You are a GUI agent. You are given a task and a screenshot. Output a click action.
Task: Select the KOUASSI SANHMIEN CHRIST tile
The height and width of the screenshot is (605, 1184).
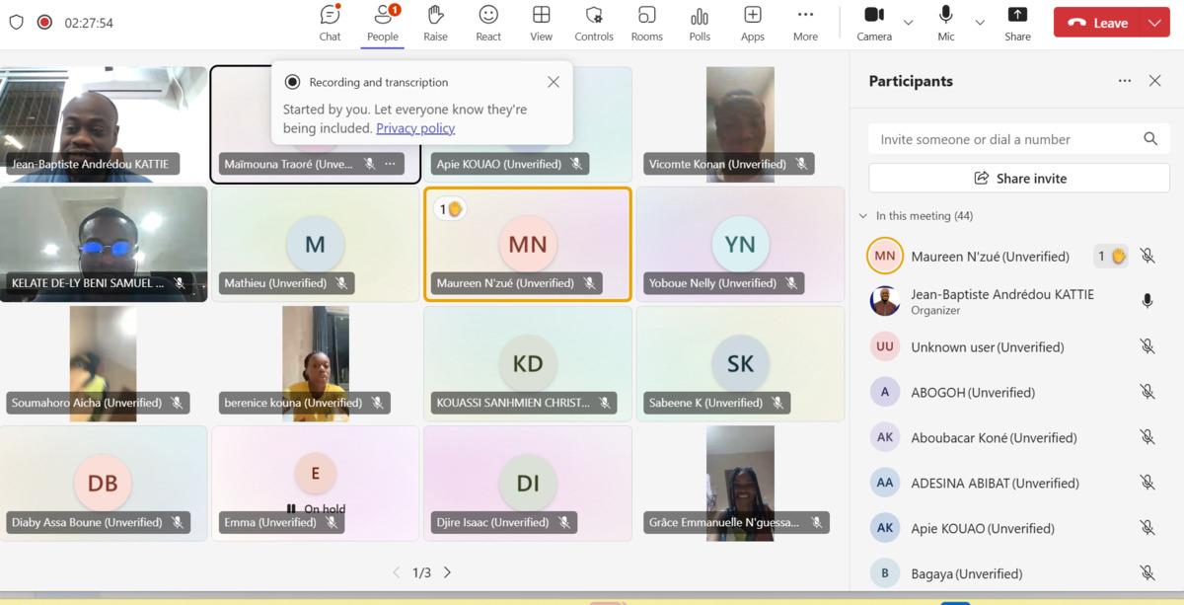(x=528, y=363)
